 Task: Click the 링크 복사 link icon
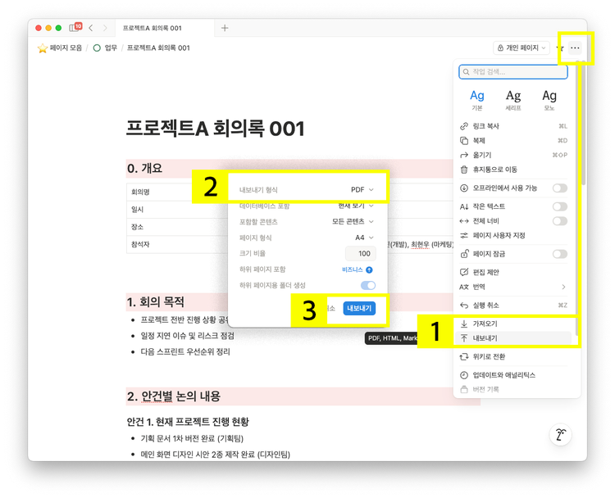(464, 126)
